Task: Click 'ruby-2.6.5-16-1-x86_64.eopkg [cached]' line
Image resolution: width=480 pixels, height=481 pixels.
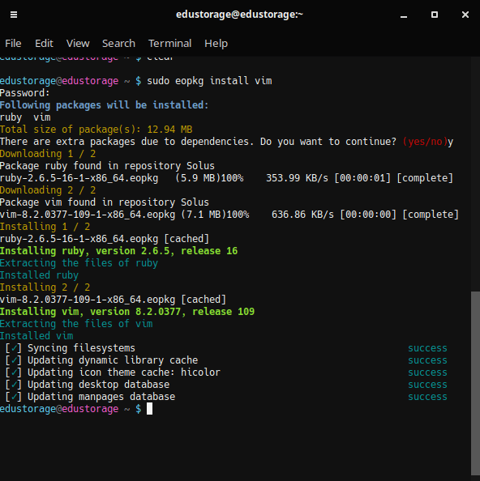Action: pos(105,239)
